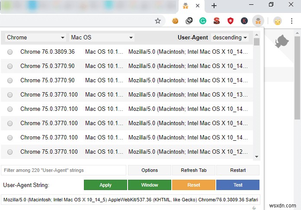
Task: Select the active tab with spy icon
Action: pos(186,6)
